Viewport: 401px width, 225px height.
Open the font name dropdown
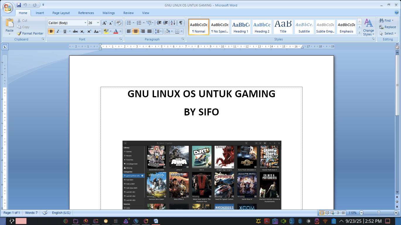[85, 23]
